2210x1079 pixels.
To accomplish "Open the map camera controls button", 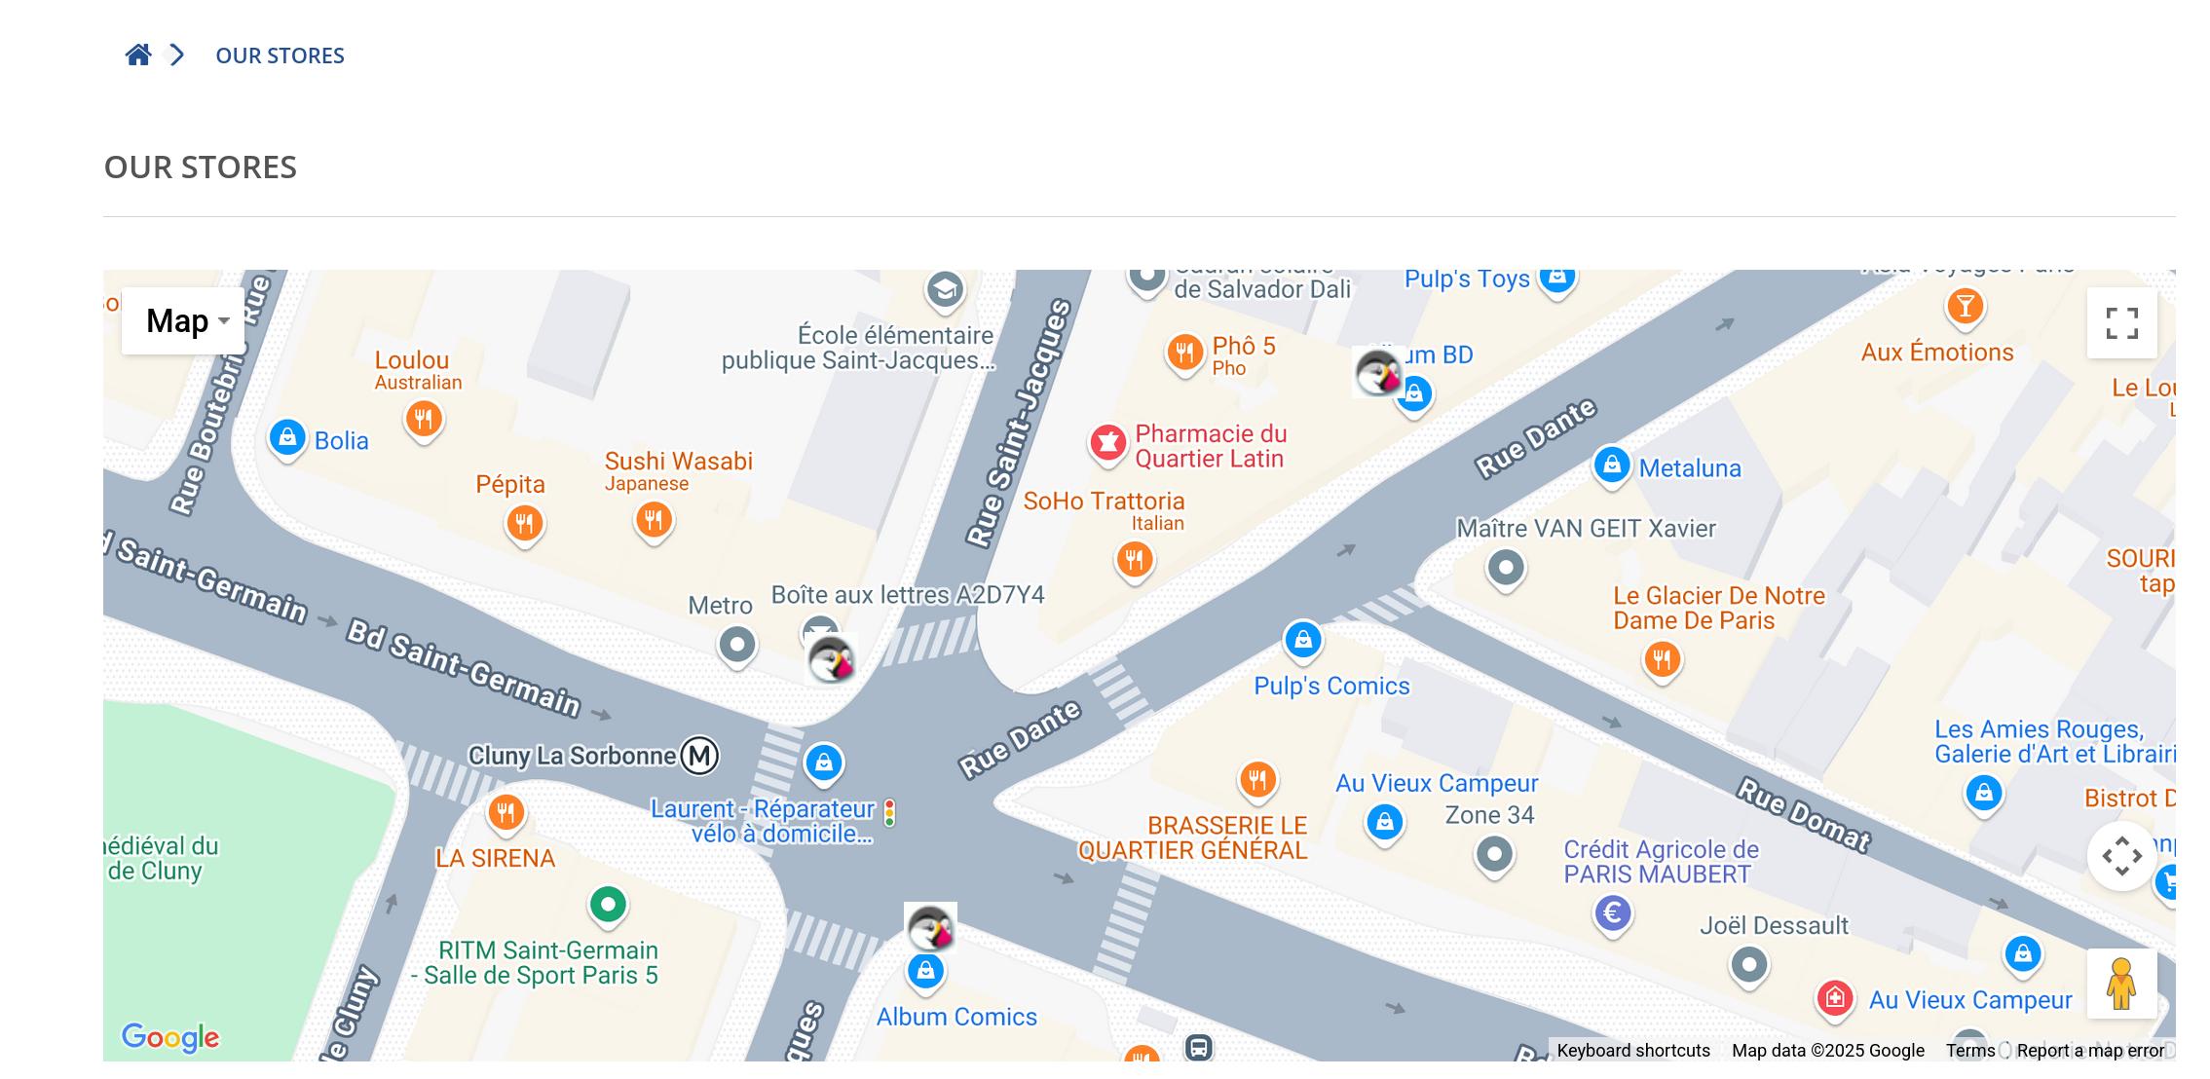I will 2121,856.
